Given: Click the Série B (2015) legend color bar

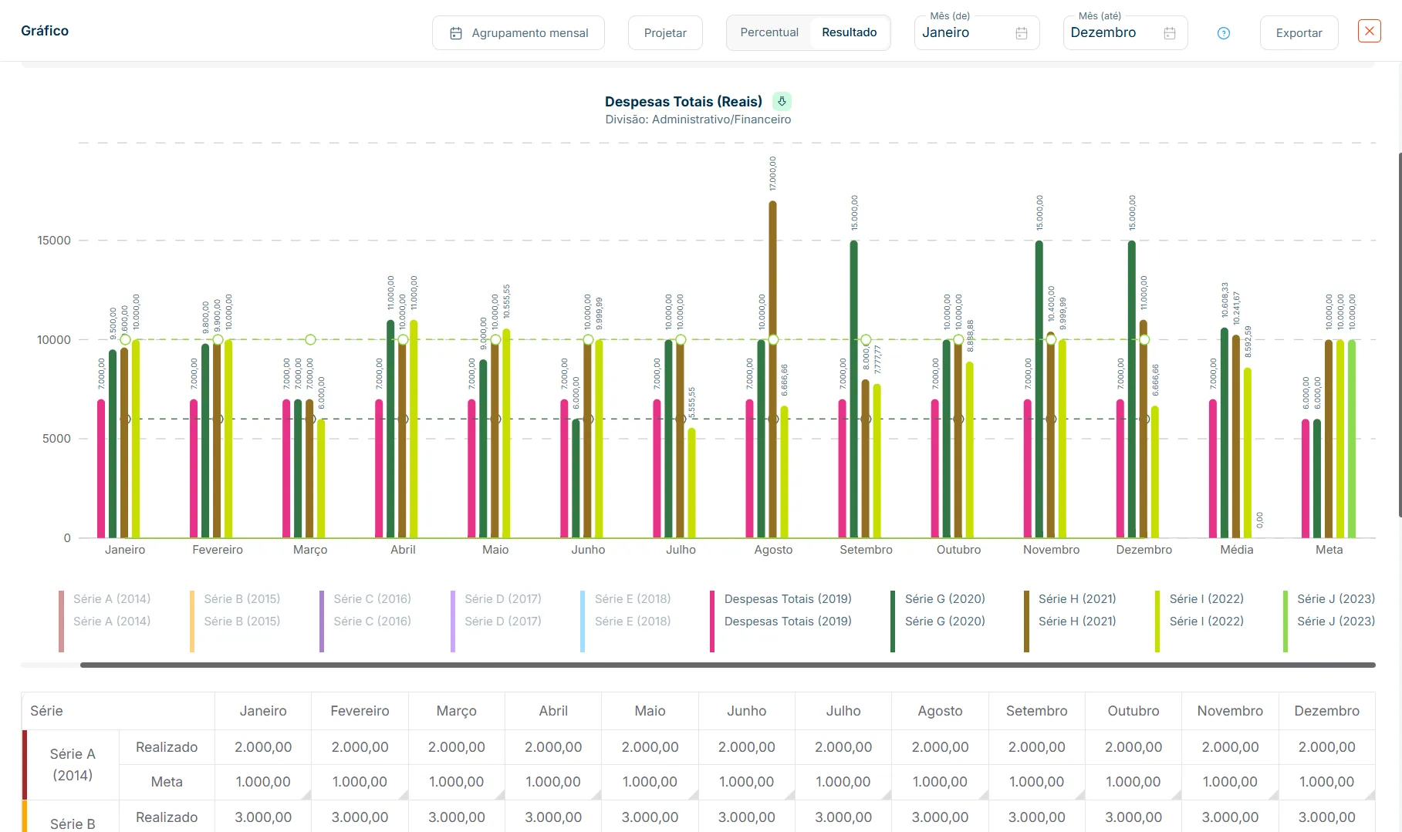Looking at the screenshot, I should 192,621.
